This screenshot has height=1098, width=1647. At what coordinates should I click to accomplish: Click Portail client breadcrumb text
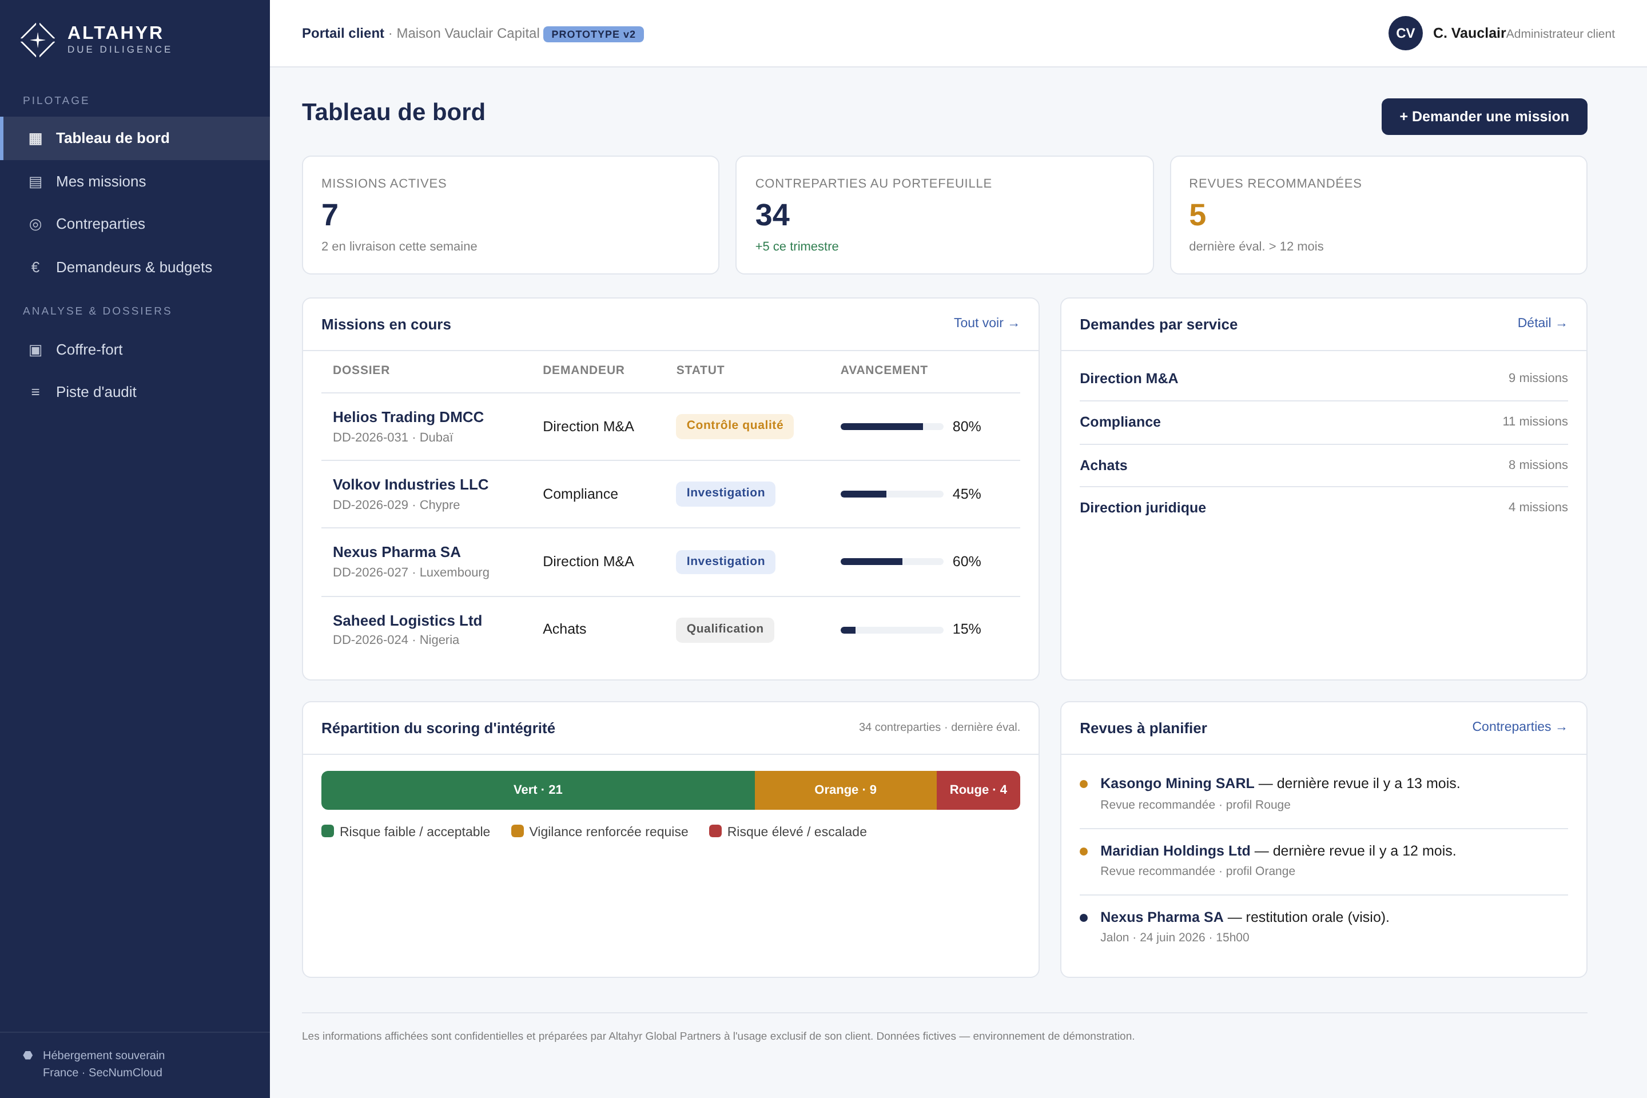tap(343, 34)
